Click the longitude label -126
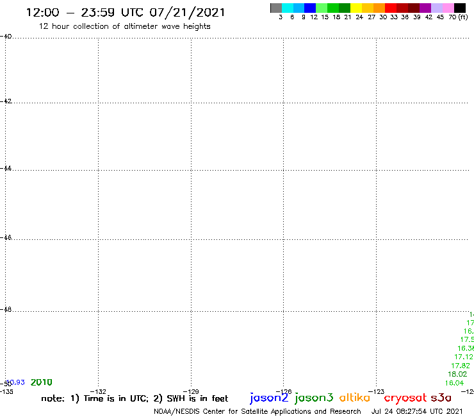Image resolution: width=474 pixels, height=417 pixels. (284, 392)
